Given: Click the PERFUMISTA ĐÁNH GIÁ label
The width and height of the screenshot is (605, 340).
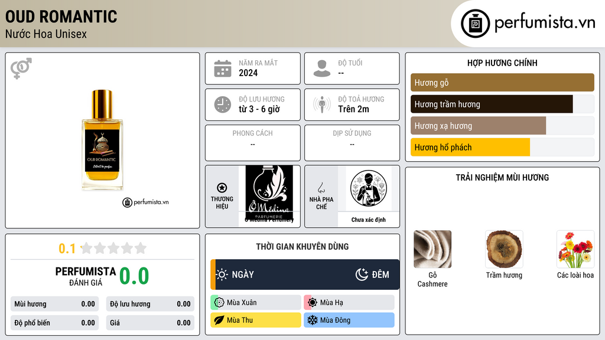Looking at the screenshot, I should point(86,276).
